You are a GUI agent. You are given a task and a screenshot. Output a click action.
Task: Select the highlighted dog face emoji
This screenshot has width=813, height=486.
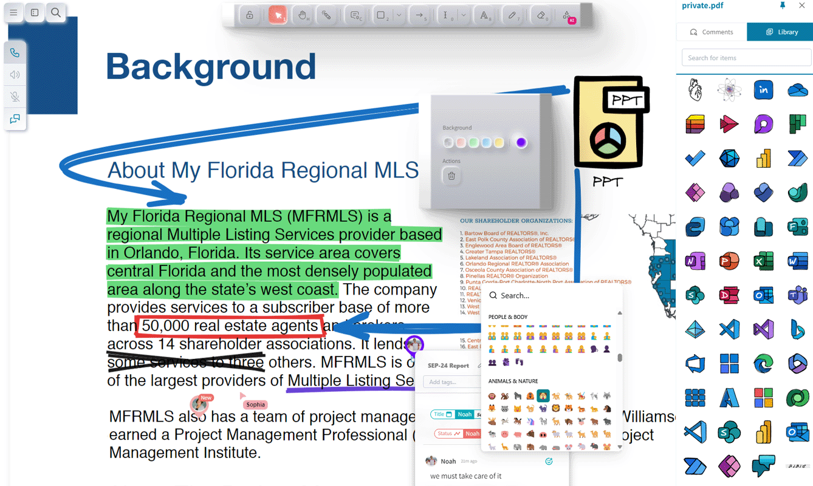[x=543, y=396]
